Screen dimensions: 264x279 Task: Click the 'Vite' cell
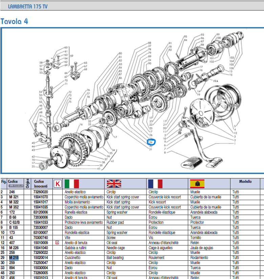click(x=67, y=238)
